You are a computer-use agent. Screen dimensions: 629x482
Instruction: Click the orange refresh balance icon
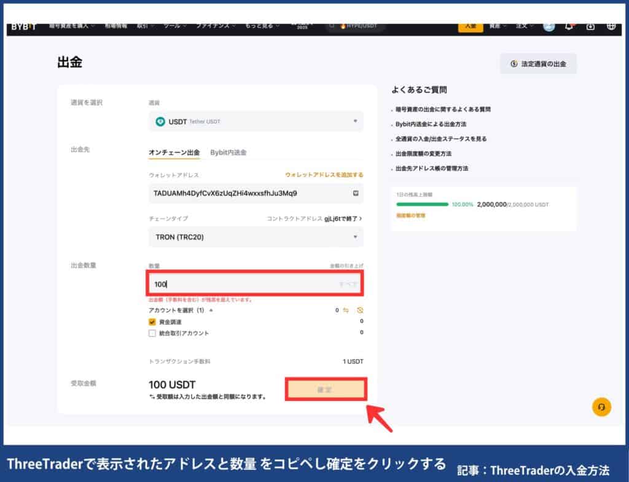click(x=360, y=310)
